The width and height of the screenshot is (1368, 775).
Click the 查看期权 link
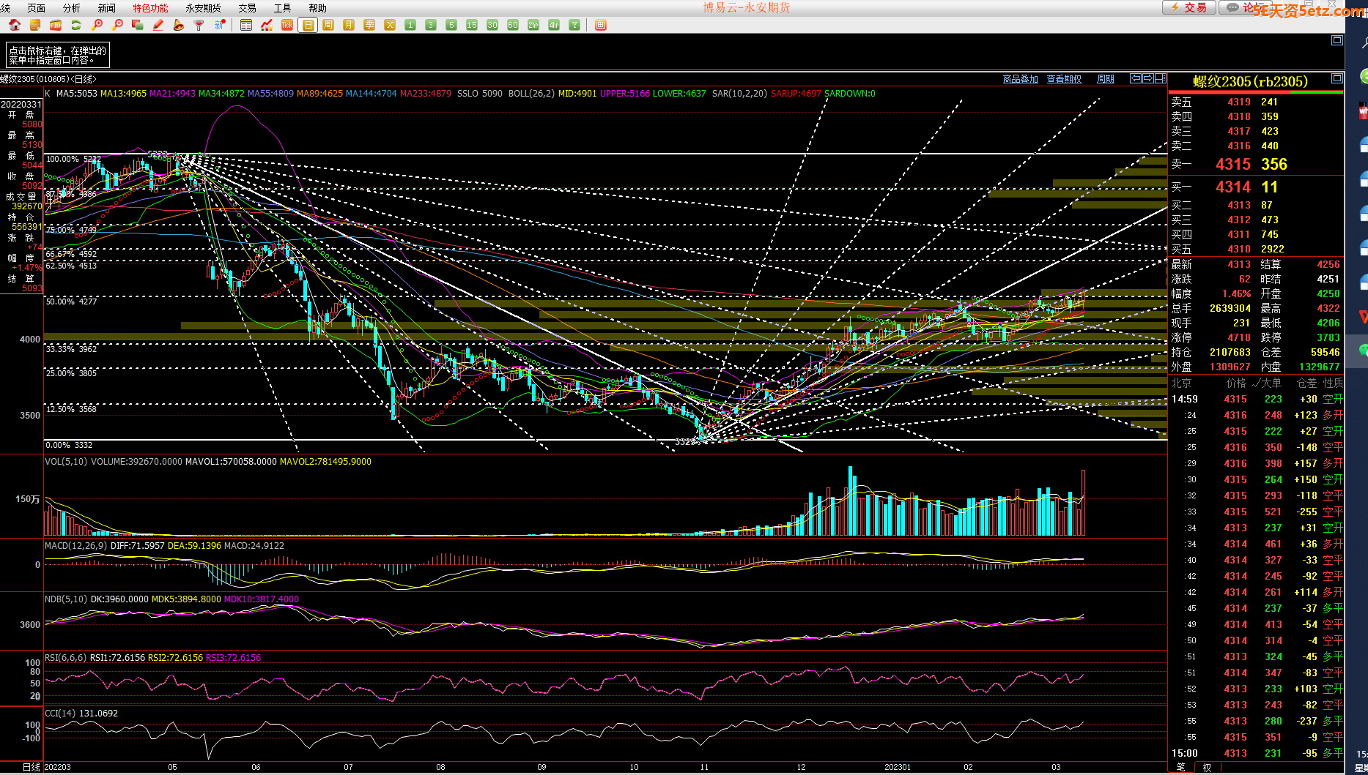[1064, 79]
